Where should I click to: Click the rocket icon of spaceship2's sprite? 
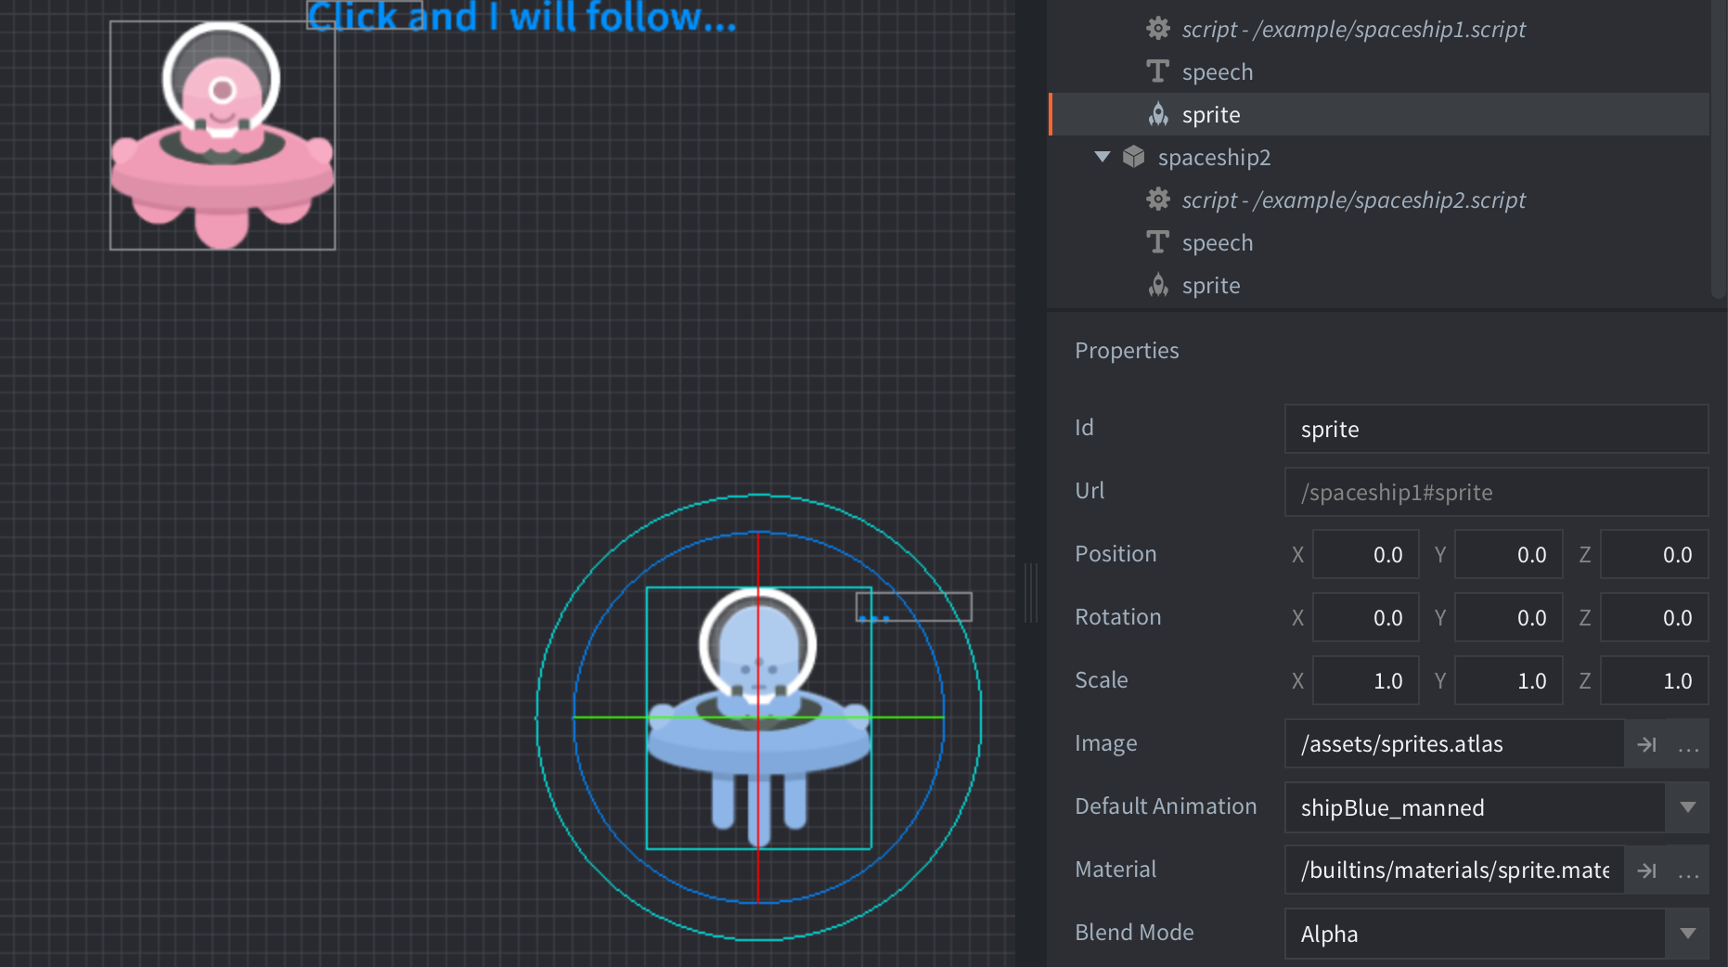tap(1158, 285)
